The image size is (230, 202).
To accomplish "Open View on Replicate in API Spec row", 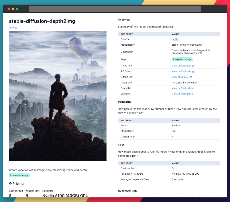I will (x=181, y=71).
